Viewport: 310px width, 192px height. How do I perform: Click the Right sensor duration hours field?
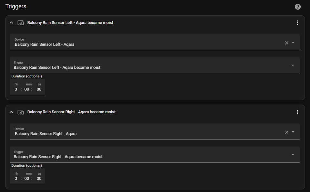(x=16, y=179)
